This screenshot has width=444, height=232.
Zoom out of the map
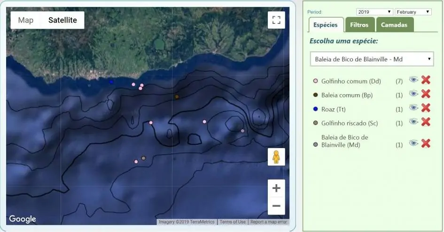(276, 206)
